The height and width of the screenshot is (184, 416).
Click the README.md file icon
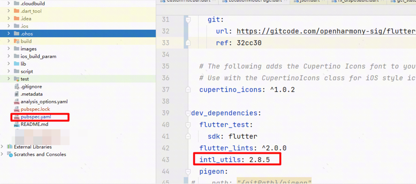[16, 124]
